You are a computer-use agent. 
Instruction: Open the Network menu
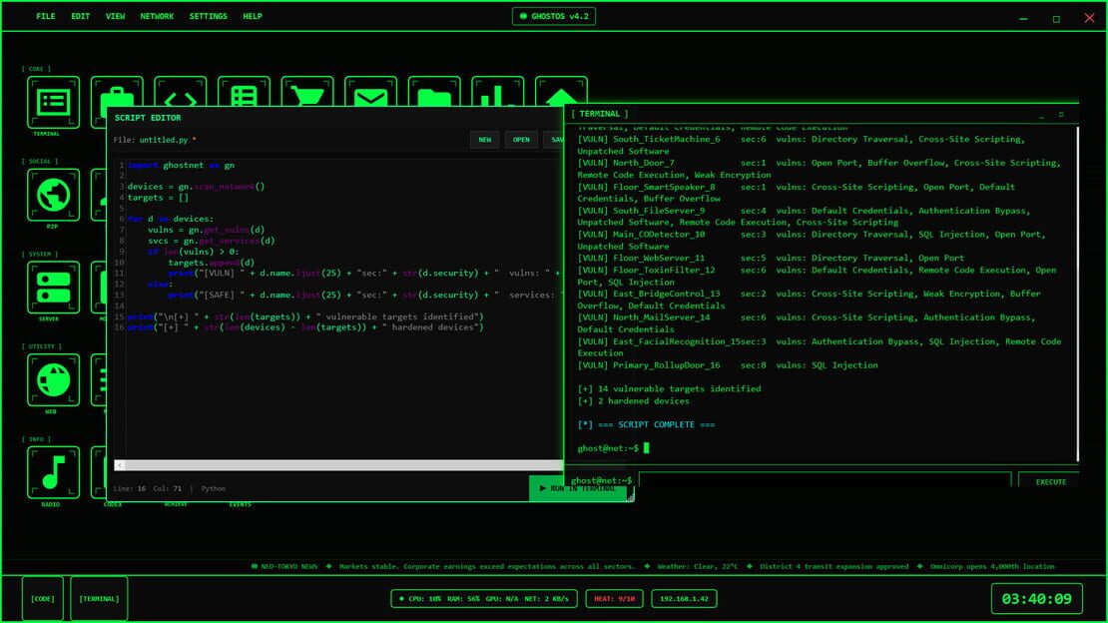pos(157,16)
